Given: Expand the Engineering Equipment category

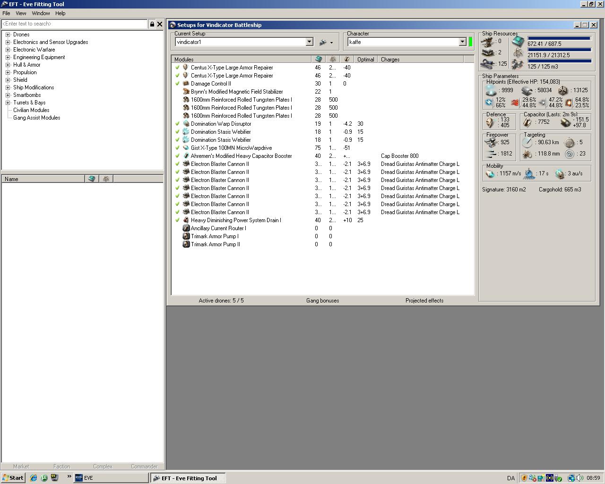Looking at the screenshot, I should pos(8,57).
